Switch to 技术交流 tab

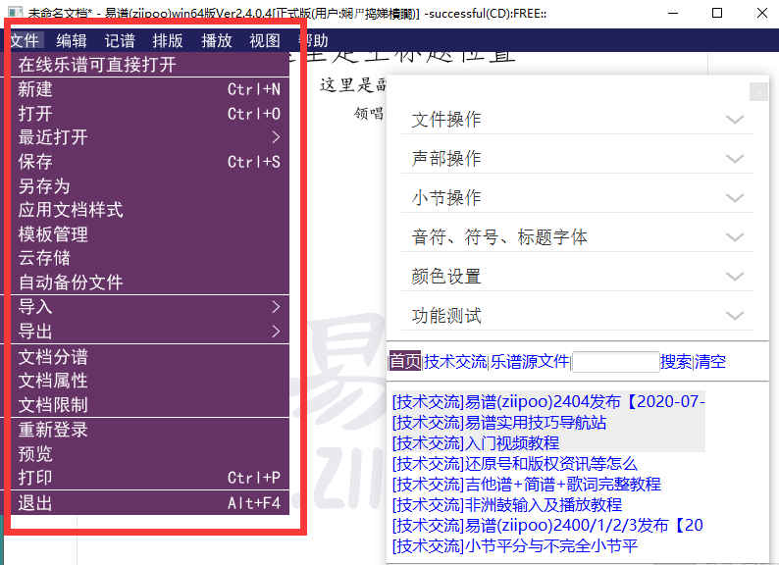455,361
